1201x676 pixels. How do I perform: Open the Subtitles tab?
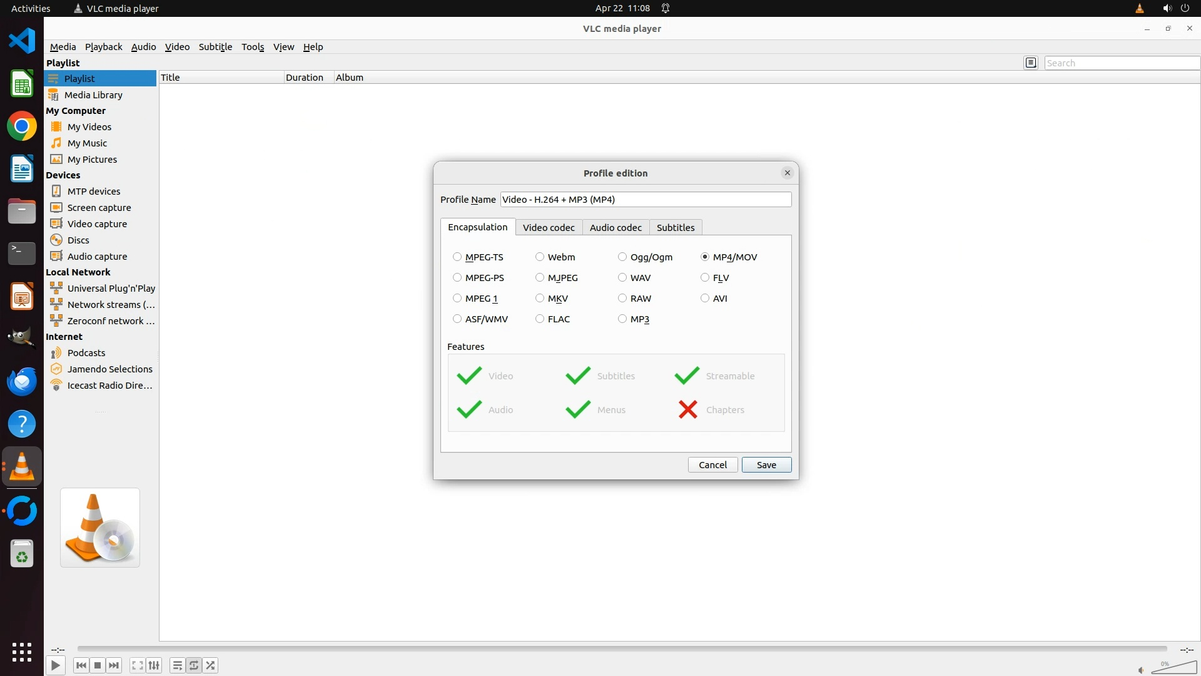tap(675, 227)
